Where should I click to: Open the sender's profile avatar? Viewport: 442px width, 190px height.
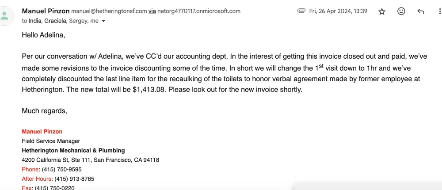5,16
